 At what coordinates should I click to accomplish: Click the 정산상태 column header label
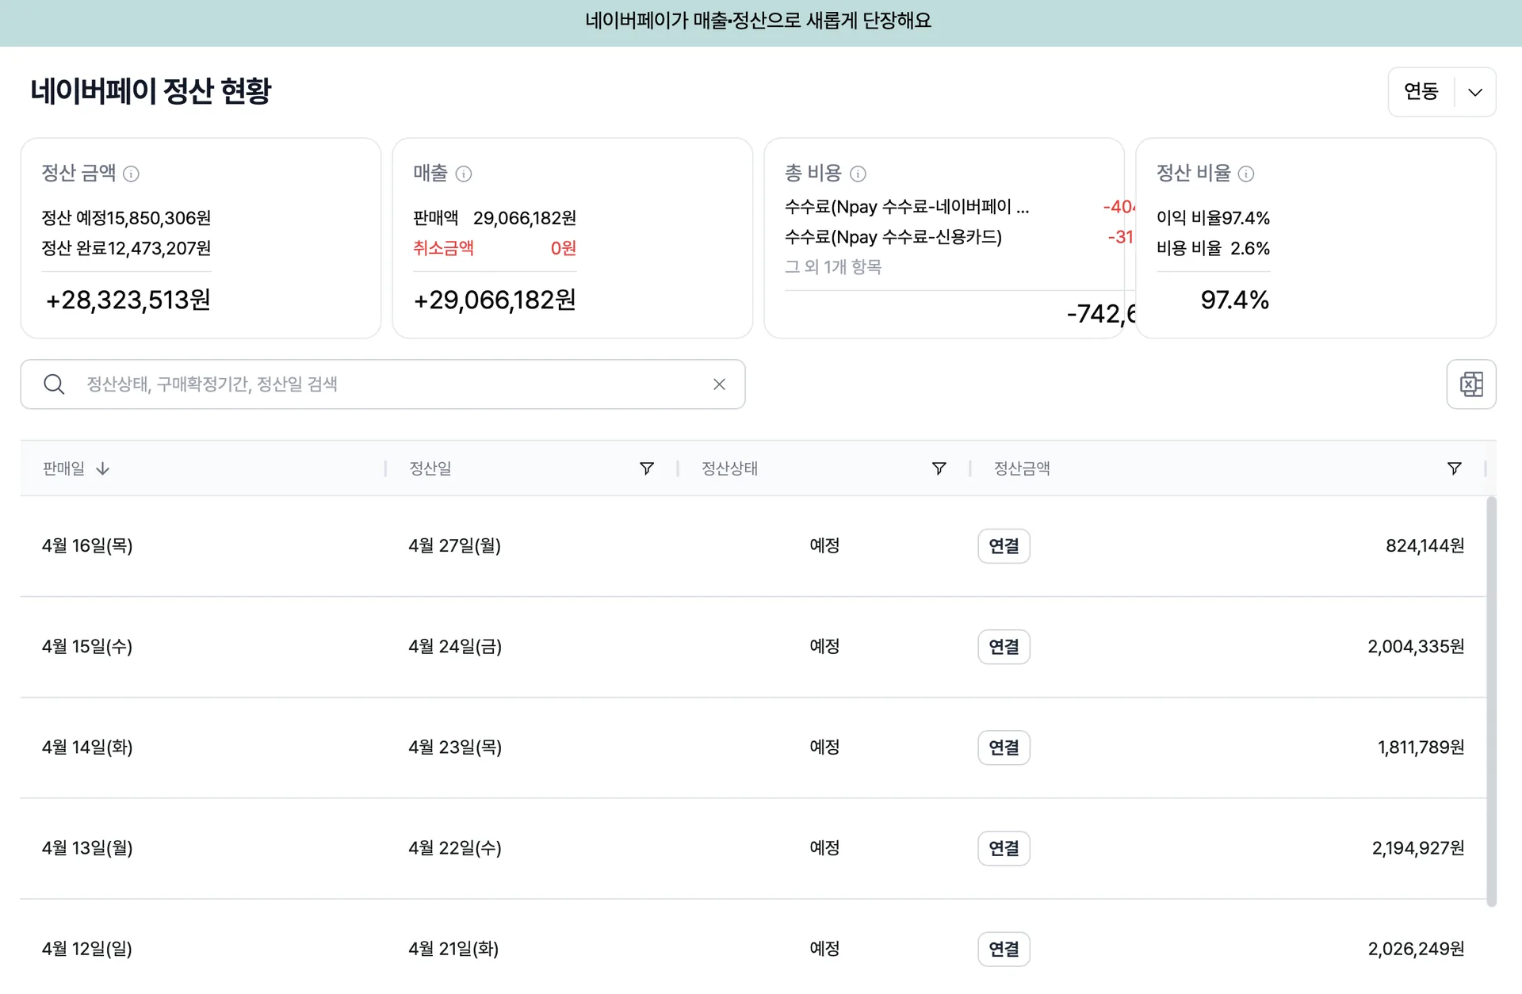coord(729,468)
